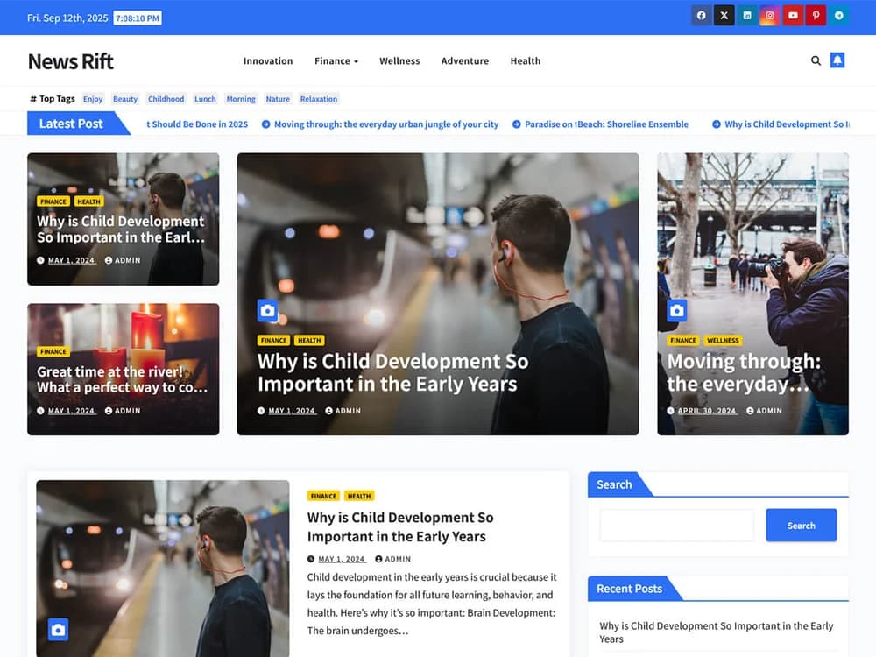Image resolution: width=876 pixels, height=657 pixels.
Task: Click the magnifier search icon in header
Action: tap(816, 60)
